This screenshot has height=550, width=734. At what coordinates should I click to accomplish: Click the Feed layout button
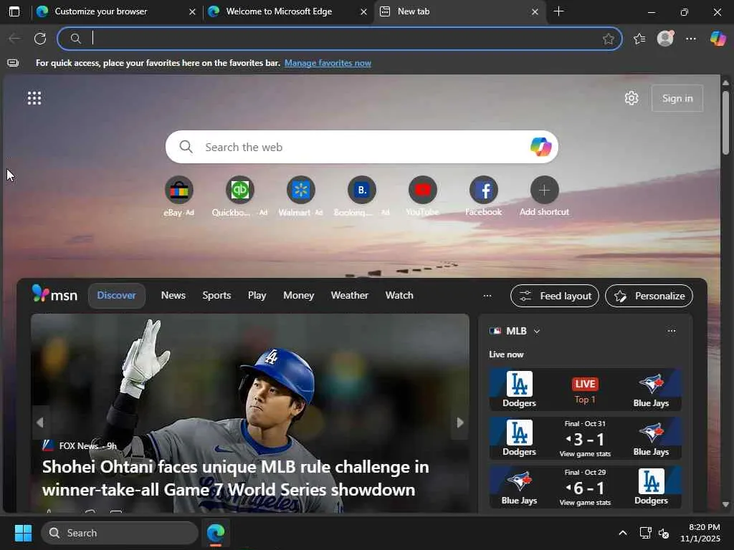(x=555, y=296)
